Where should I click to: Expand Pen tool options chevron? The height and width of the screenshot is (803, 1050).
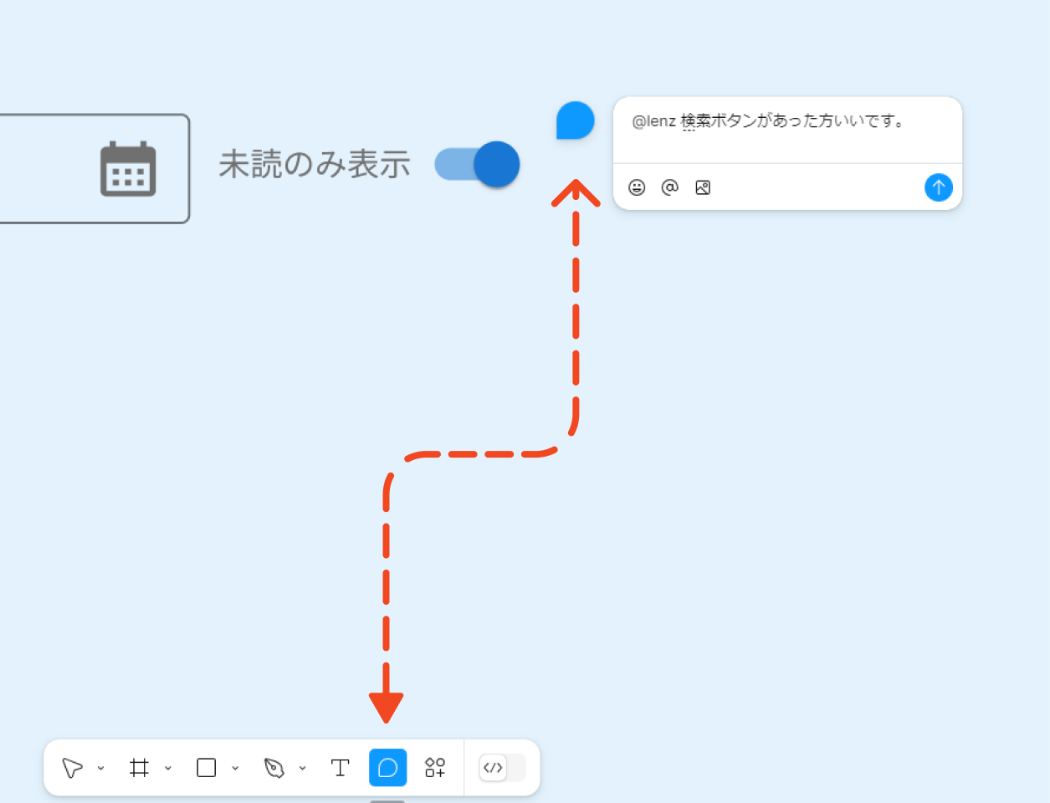coord(302,768)
